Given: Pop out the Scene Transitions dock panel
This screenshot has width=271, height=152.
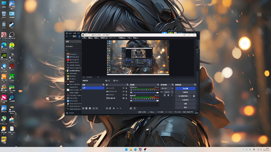Looking at the screenshot, I should (172, 85).
